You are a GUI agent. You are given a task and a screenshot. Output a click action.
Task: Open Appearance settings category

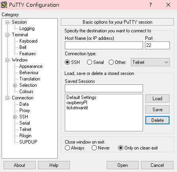point(31,66)
